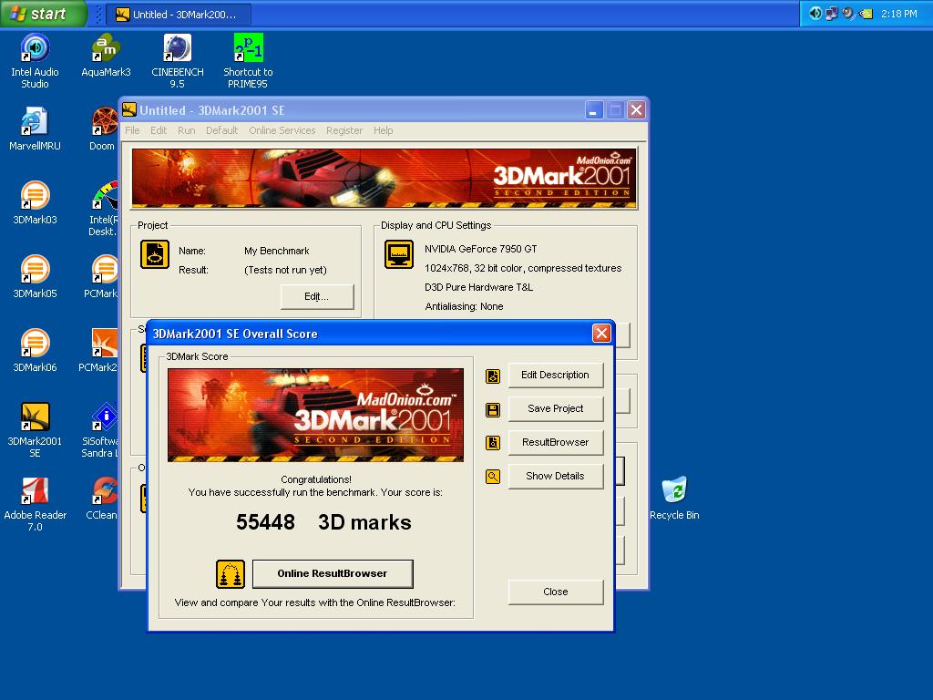Click the Edit Description document icon
The image size is (933, 700).
tap(493, 376)
